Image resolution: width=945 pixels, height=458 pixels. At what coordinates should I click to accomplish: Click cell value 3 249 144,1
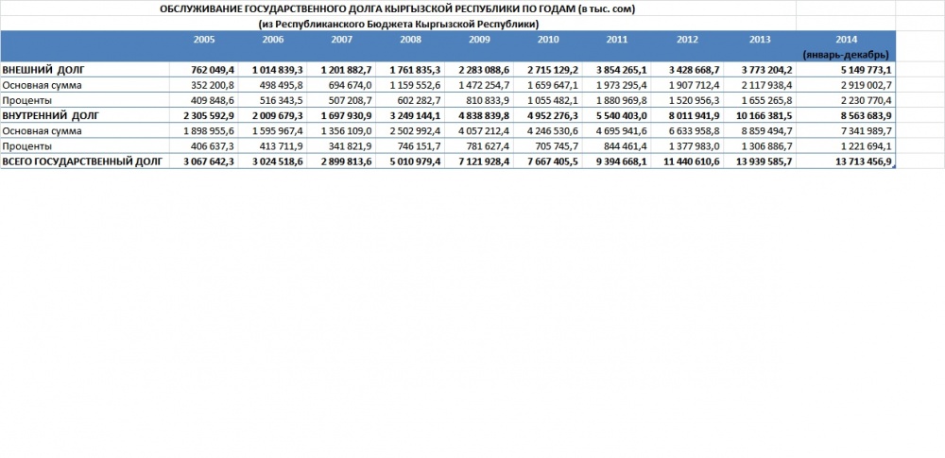(415, 116)
